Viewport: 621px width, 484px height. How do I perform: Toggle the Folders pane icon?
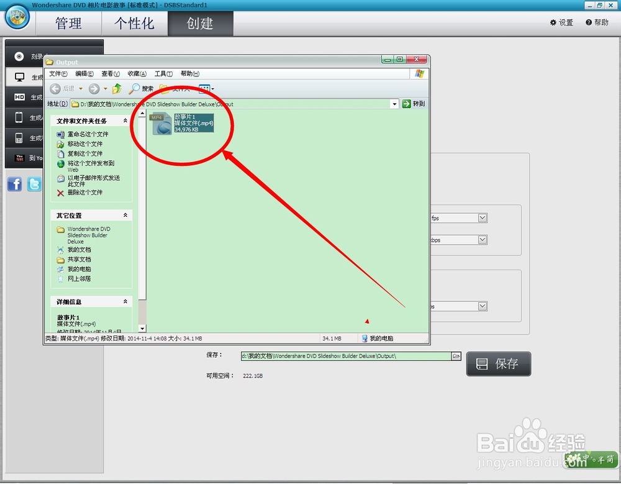point(165,89)
